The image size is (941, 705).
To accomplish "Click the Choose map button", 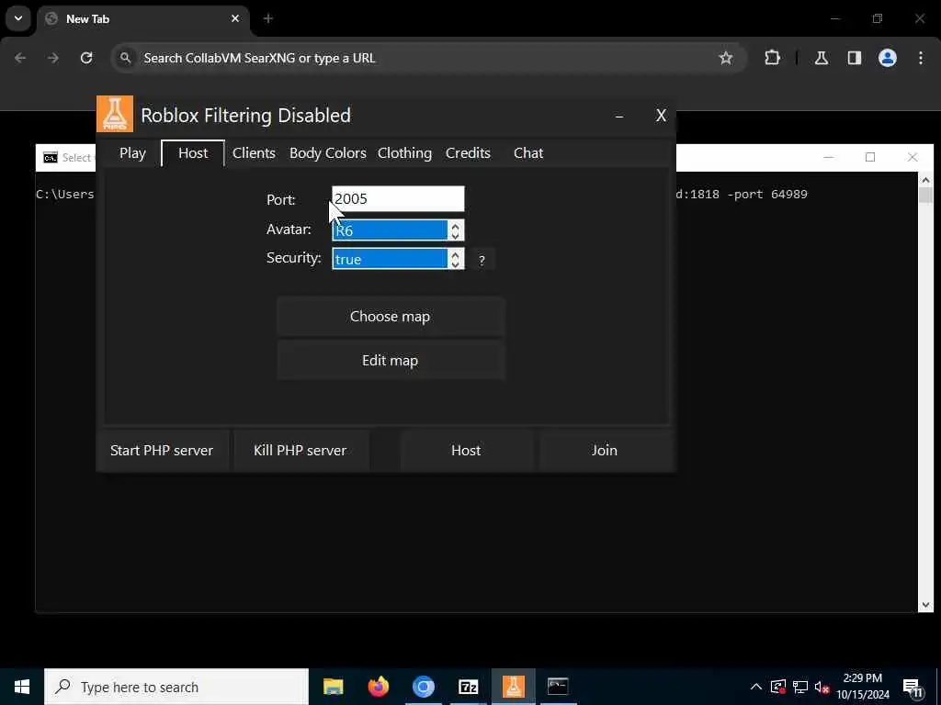I will [x=390, y=317].
